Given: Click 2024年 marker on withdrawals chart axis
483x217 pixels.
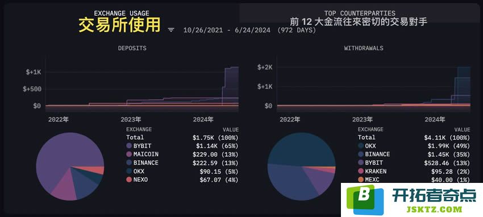Looking at the screenshot, I should (x=435, y=119).
